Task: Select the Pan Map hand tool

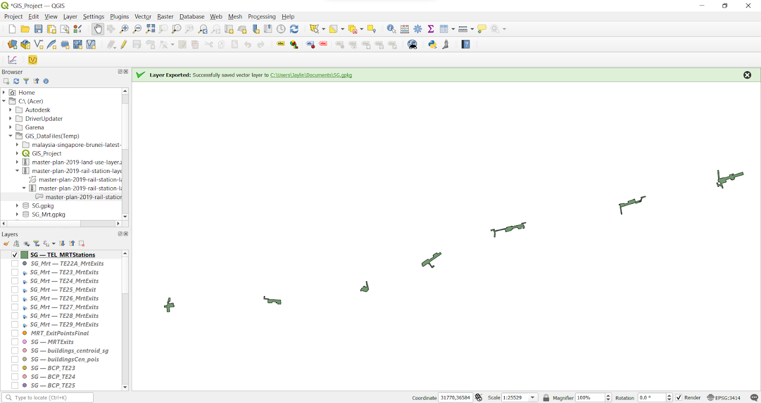Action: [98, 29]
